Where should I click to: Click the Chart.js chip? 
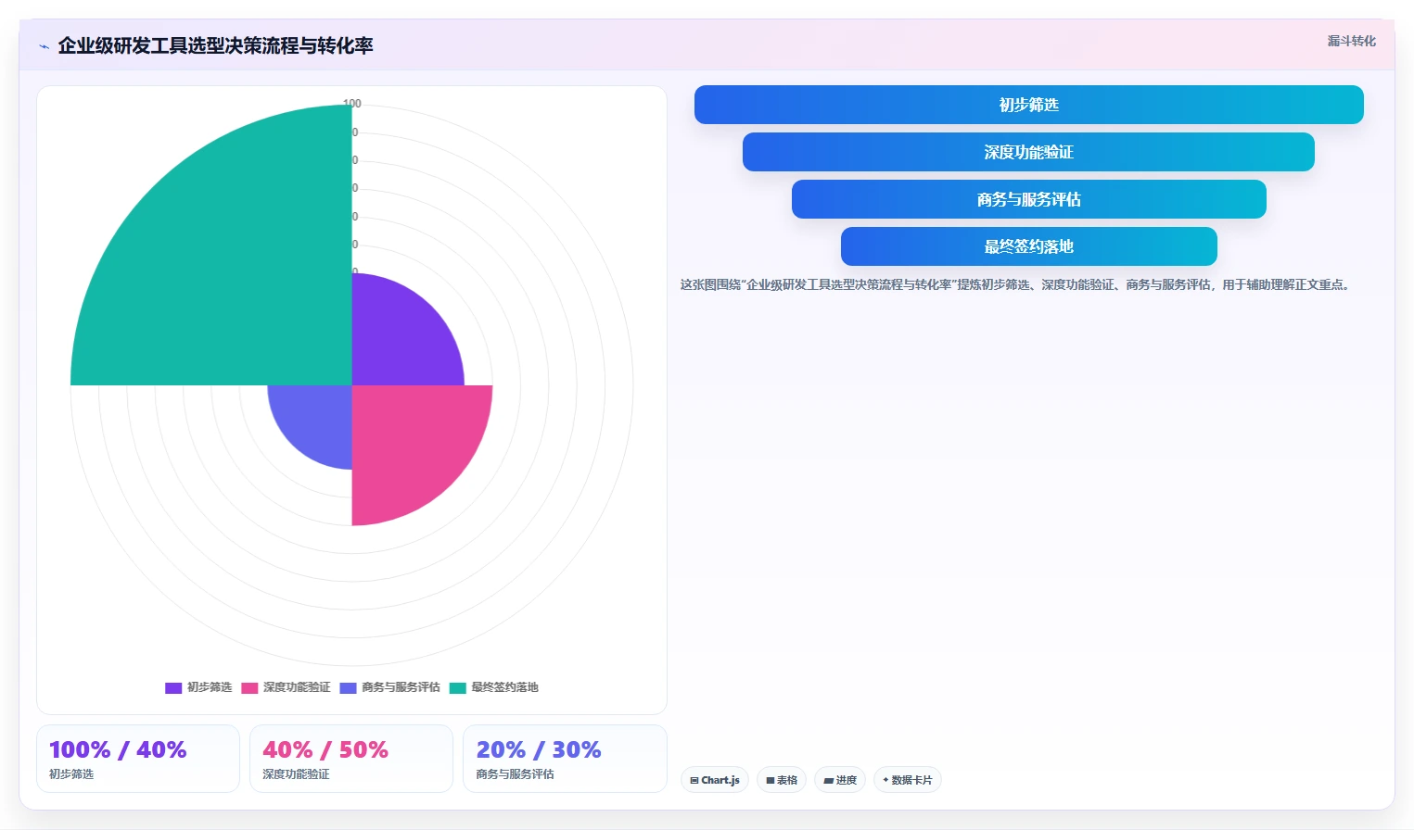coord(715,780)
